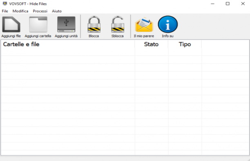Minimize the Hide Files window

pos(212,4)
